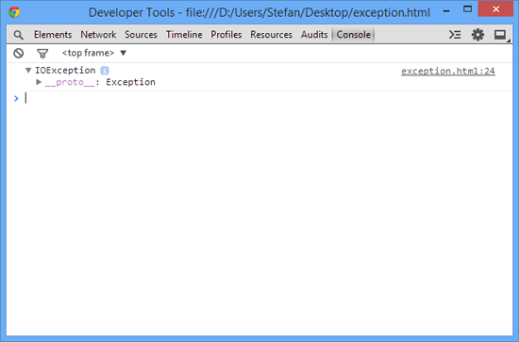The image size is (519, 342).
Task: Expand the __proto__ Exception entry
Action: [39, 82]
